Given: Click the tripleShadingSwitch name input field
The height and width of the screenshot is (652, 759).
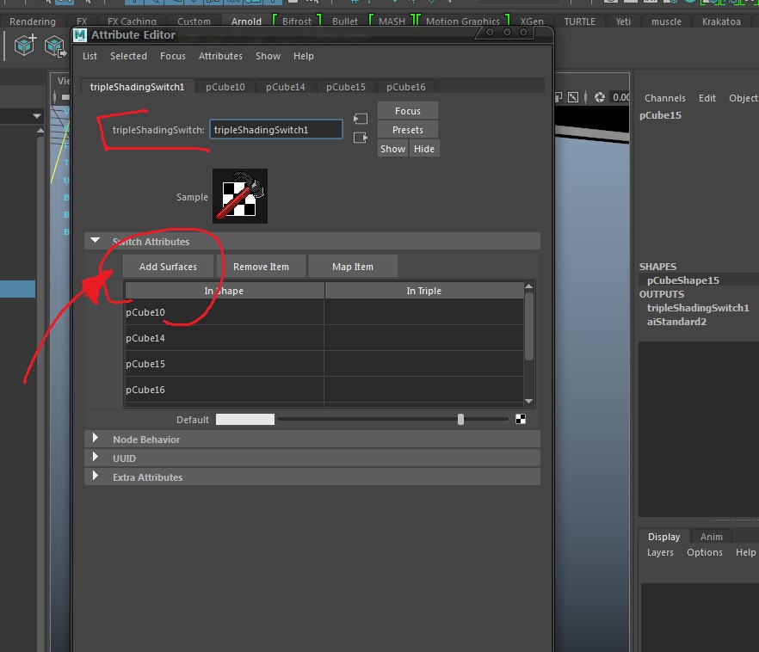Looking at the screenshot, I should click(276, 130).
